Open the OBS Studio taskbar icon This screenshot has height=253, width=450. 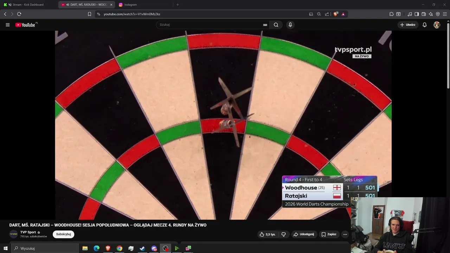tap(166, 248)
